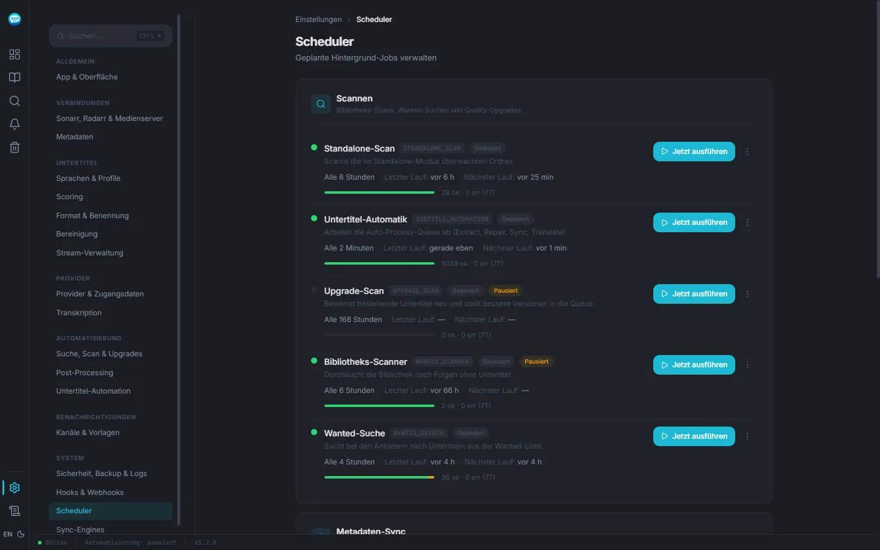Open Stream-Verwaltung settings
Screen dimensions: 880x550
(111, 253)
